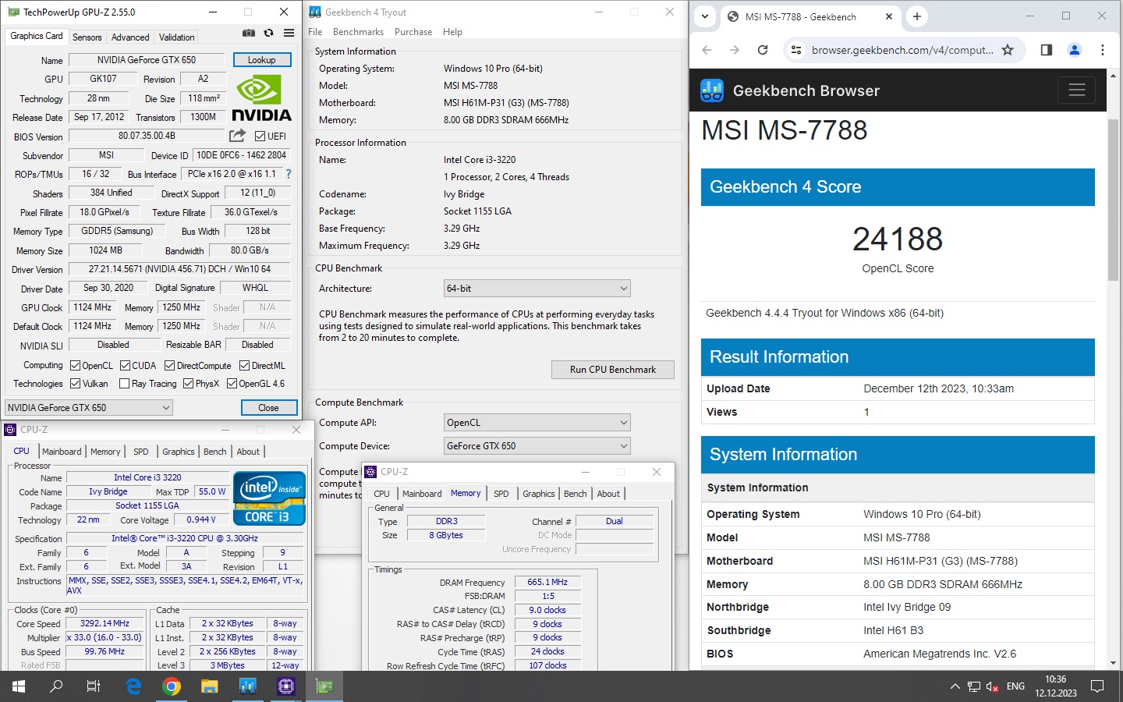This screenshot has height=702, width=1123.
Task: Open the Architecture 64-bit dropdown
Action: pos(537,288)
